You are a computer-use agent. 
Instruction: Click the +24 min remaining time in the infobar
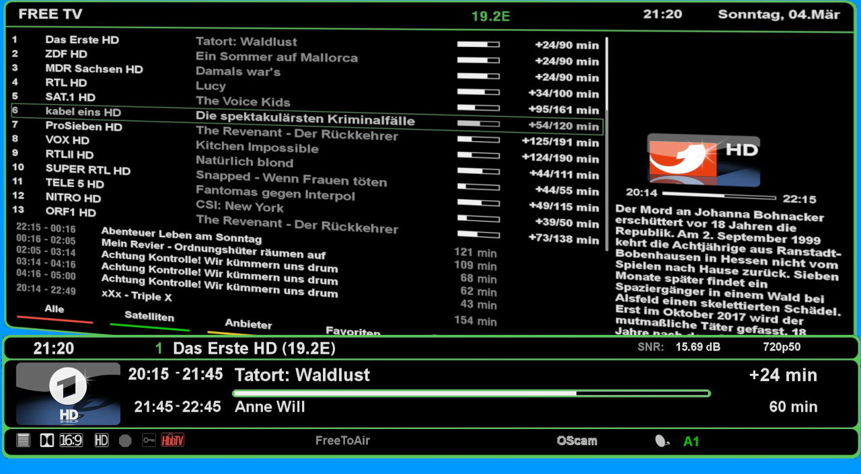tap(783, 375)
